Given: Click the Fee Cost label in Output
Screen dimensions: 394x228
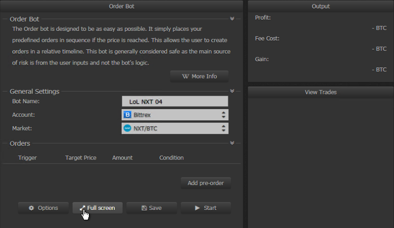Looking at the screenshot, I should click(x=267, y=39).
